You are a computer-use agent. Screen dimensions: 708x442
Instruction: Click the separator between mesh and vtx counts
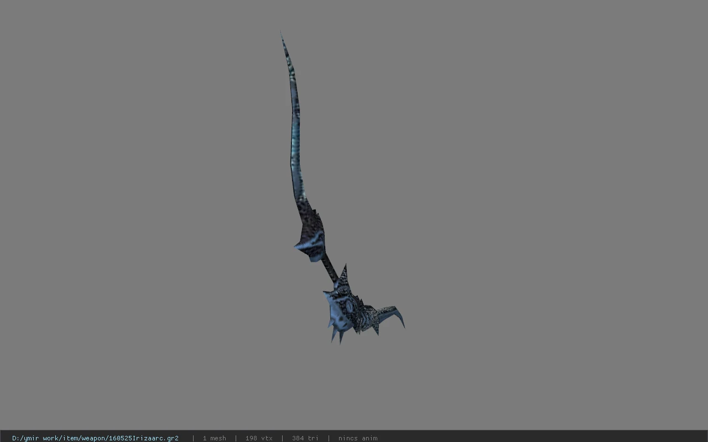(x=236, y=438)
